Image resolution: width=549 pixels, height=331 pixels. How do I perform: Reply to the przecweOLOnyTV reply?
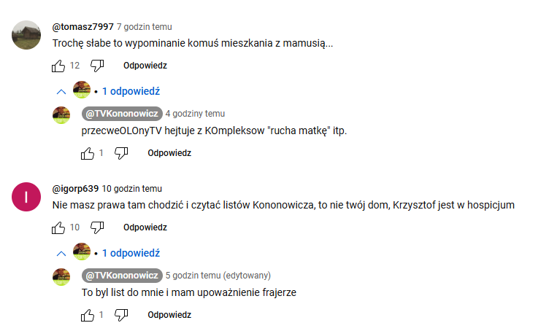pos(169,153)
